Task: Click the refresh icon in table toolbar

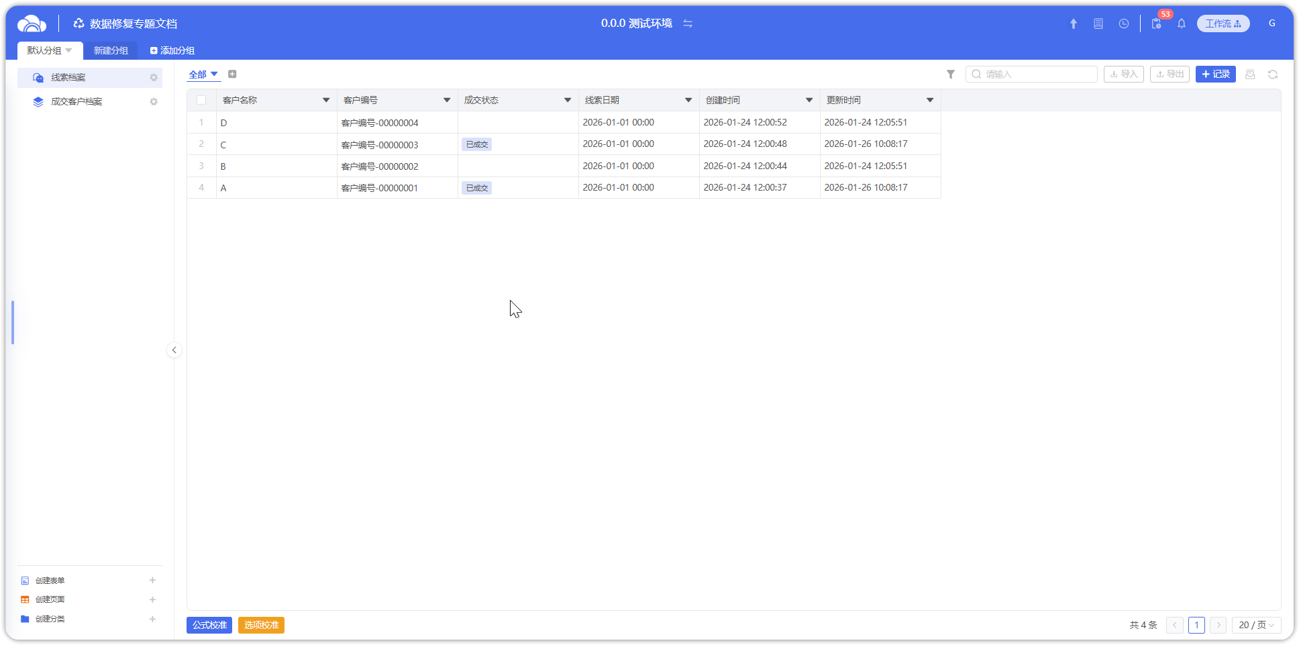Action: [1272, 75]
